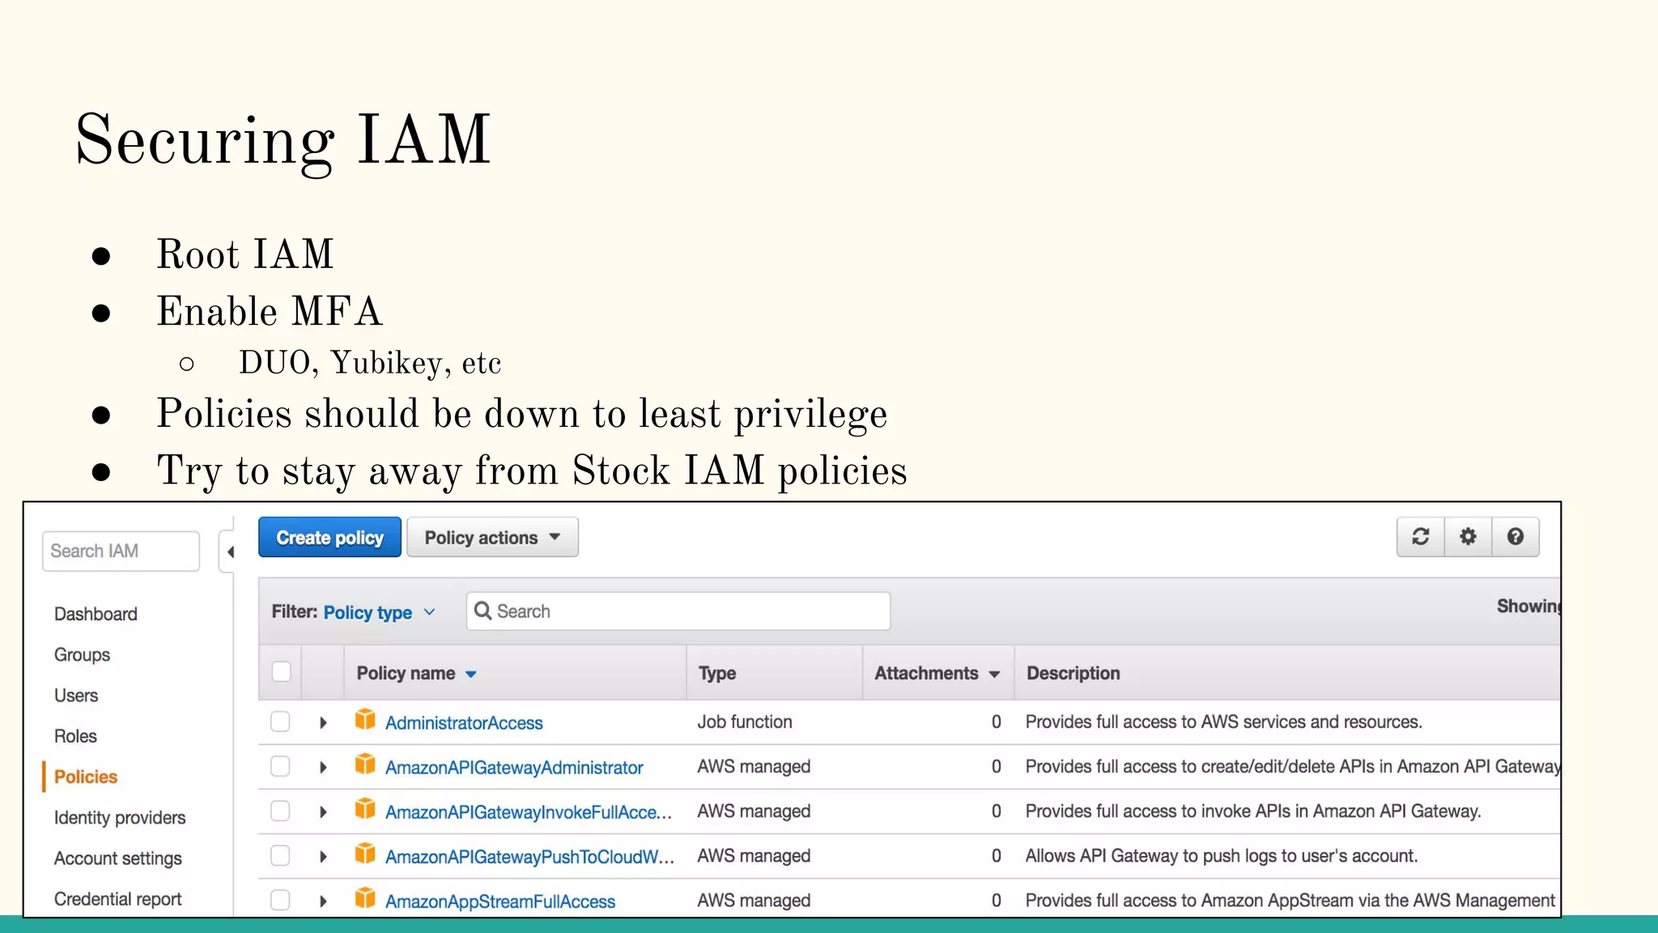
Task: Open the Policy actions dropdown
Action: [x=492, y=538]
